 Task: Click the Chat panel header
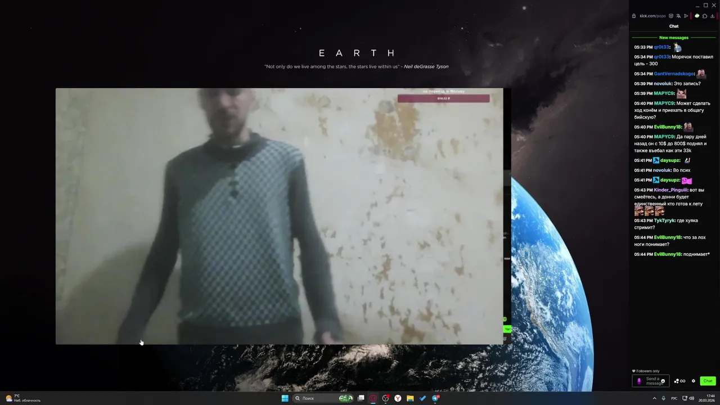pos(674,26)
